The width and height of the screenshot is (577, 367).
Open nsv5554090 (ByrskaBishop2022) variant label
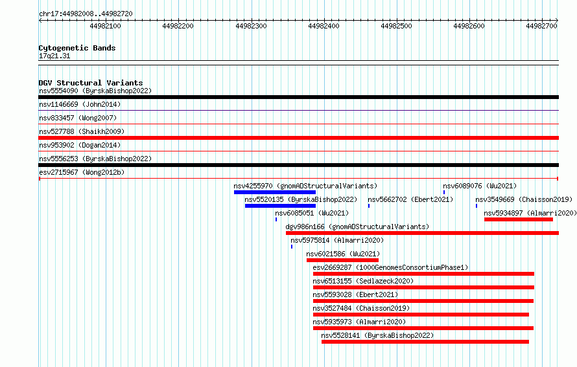[x=95, y=91]
